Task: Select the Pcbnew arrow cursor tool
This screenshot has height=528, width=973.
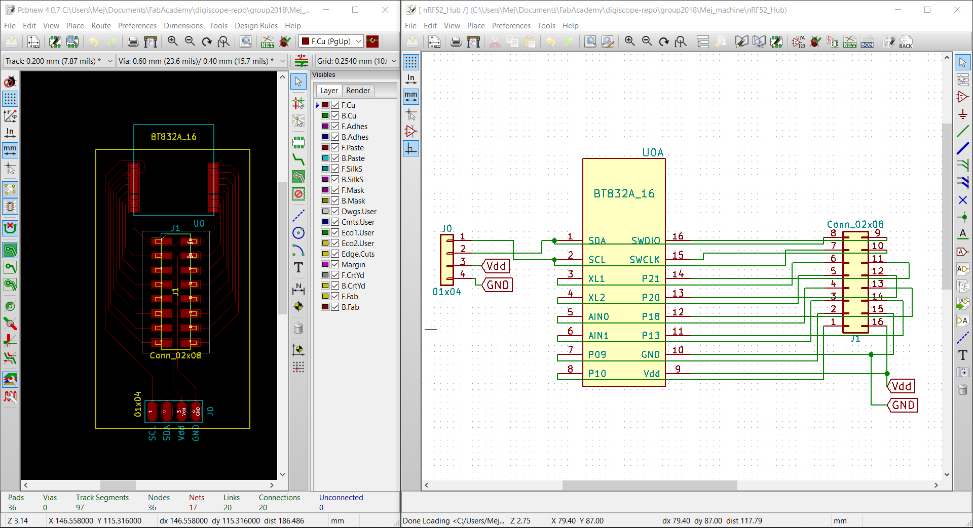Action: coord(298,82)
